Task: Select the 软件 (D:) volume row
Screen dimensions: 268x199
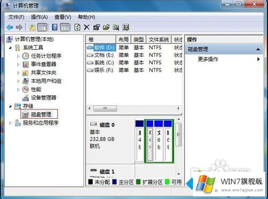Action: tap(134, 48)
